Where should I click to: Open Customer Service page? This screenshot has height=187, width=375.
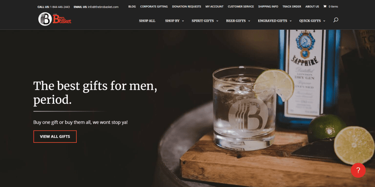[241, 7]
